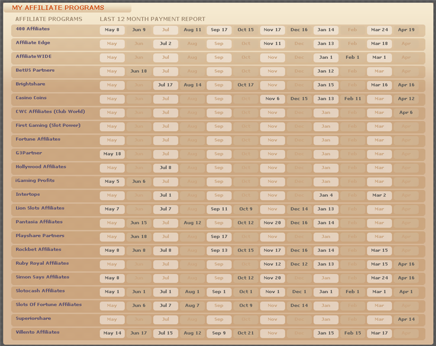
Task: Select "Dec 12" payment for Ruby Royal Affiliates
Action: pos(299,264)
